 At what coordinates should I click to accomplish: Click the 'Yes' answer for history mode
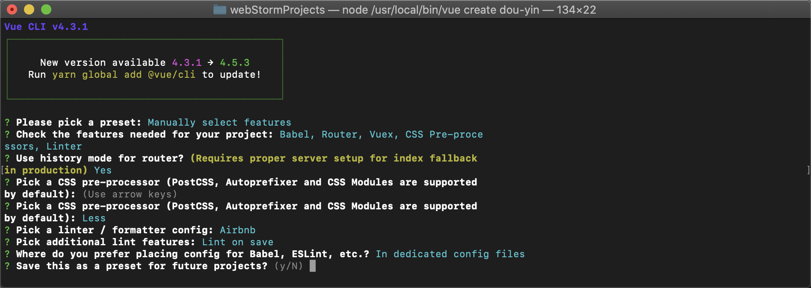click(103, 170)
